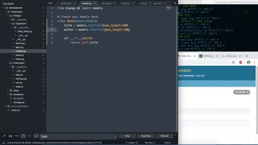Toggle case sensitive search (Aa)

[10, 136]
